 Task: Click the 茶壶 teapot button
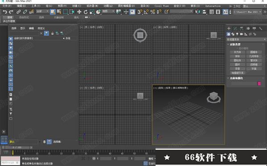238,69
